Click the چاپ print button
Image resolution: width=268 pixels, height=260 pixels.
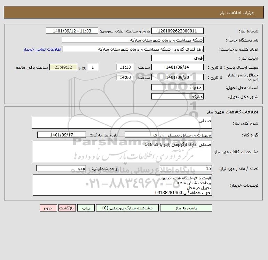pyautogui.click(x=86, y=208)
